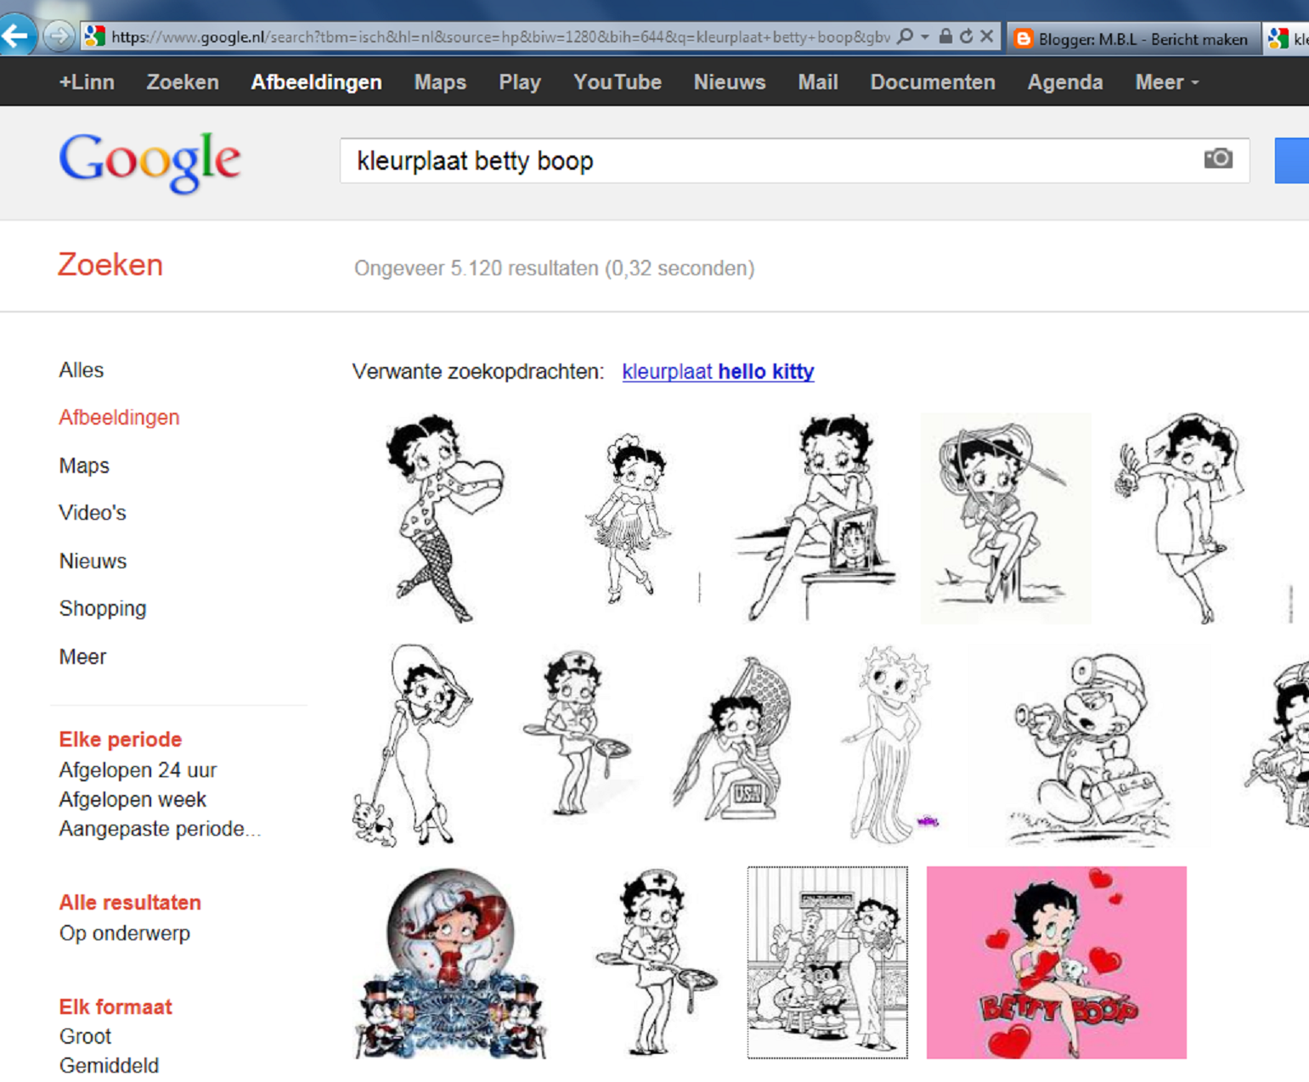Select Alles in the left sidebar
1309x1082 pixels.
click(82, 370)
